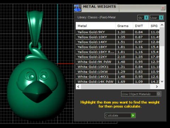Click the Metal column header
Screen dimensions: 170x128
tap(96, 26)
